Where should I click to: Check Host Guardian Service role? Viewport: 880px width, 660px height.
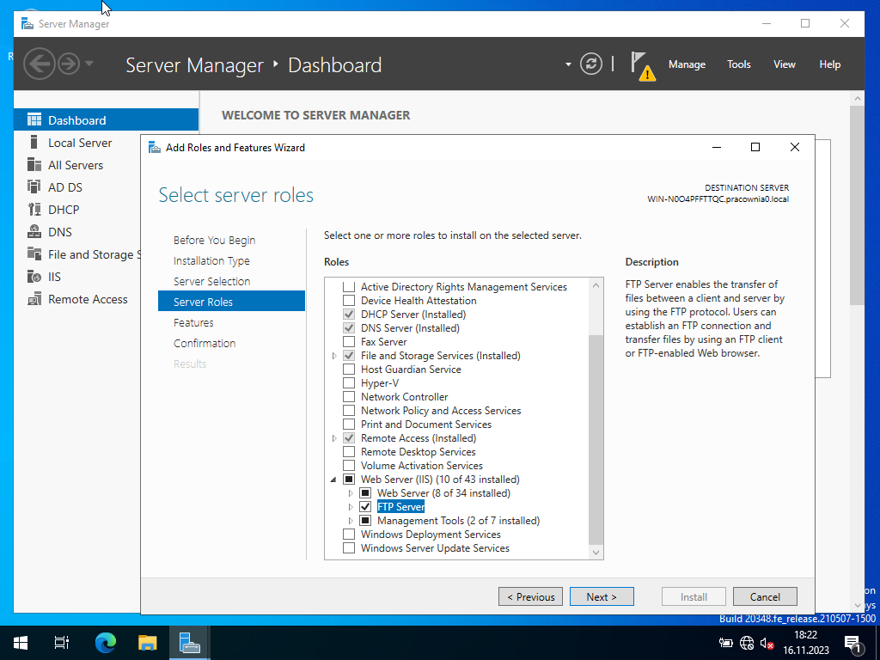pyautogui.click(x=349, y=370)
